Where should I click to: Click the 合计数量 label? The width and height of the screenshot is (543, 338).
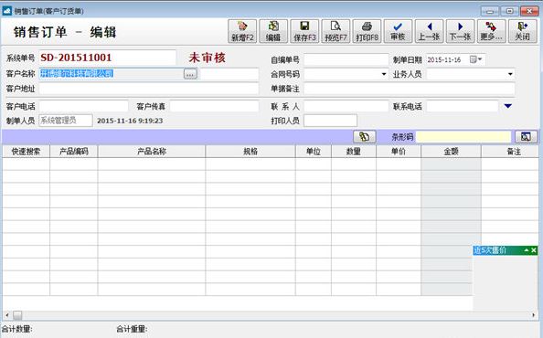click(x=17, y=329)
